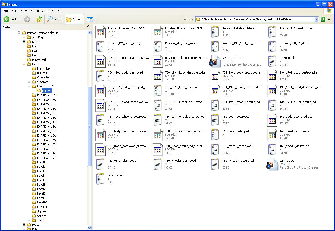The image size is (335, 231).
Task: Open the Search pane
Action: point(54,19)
